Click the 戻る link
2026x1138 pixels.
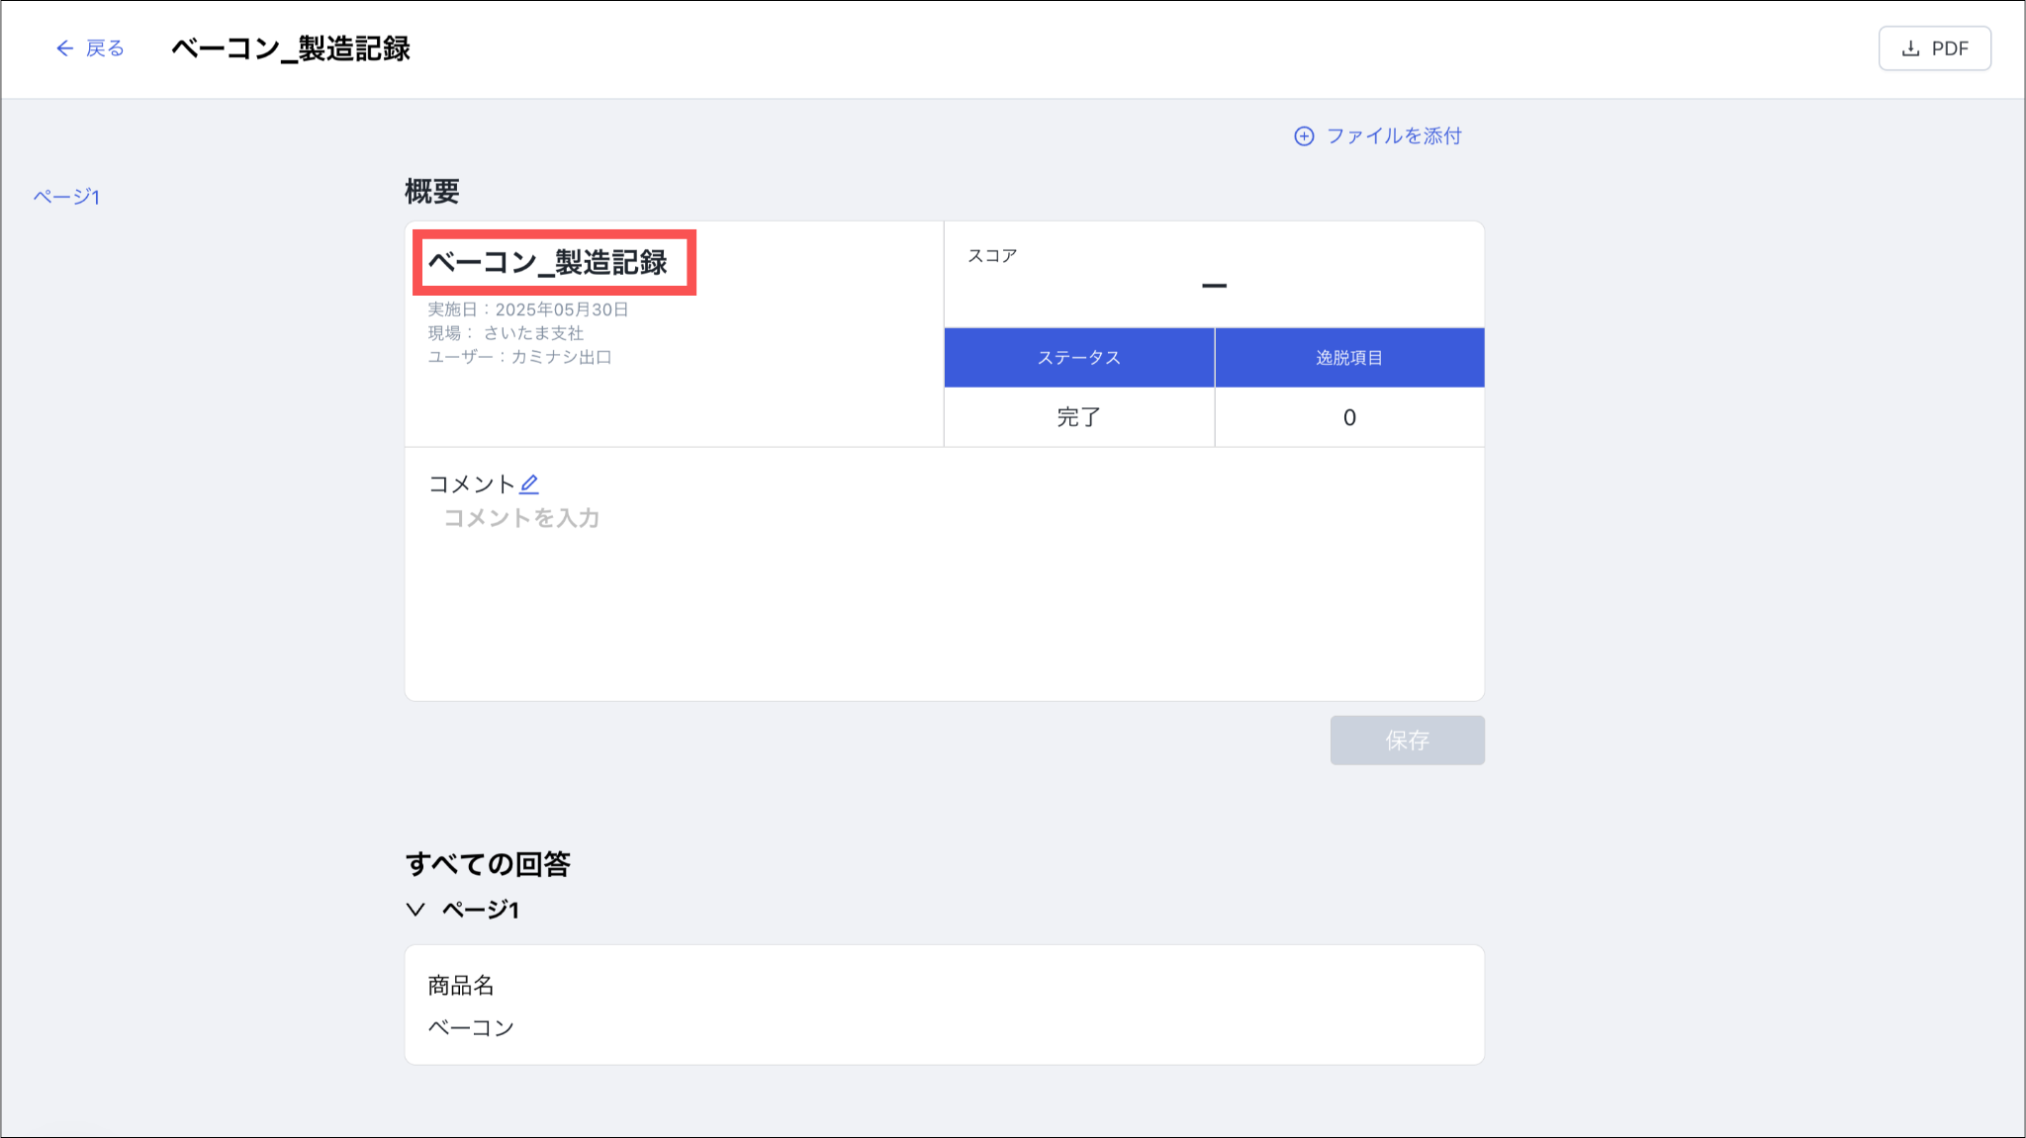(105, 48)
